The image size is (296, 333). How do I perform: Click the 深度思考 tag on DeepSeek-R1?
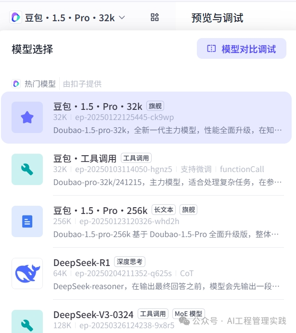[129, 262]
